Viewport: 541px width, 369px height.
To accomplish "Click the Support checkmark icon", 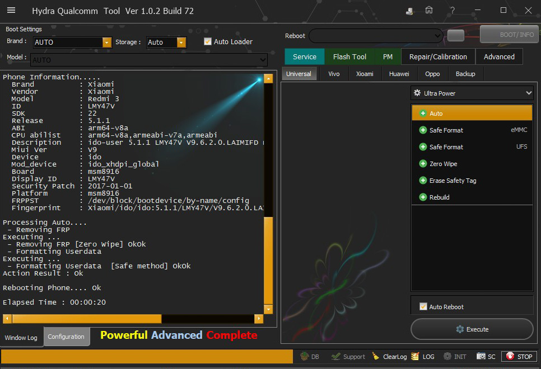I will coord(335,356).
